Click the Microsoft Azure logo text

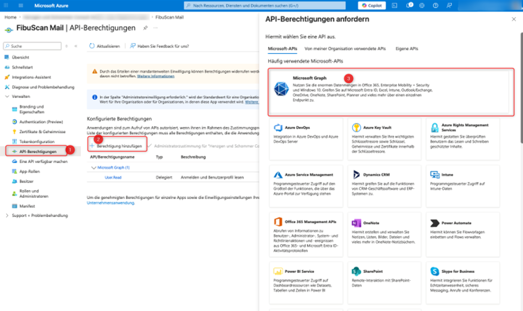point(51,6)
